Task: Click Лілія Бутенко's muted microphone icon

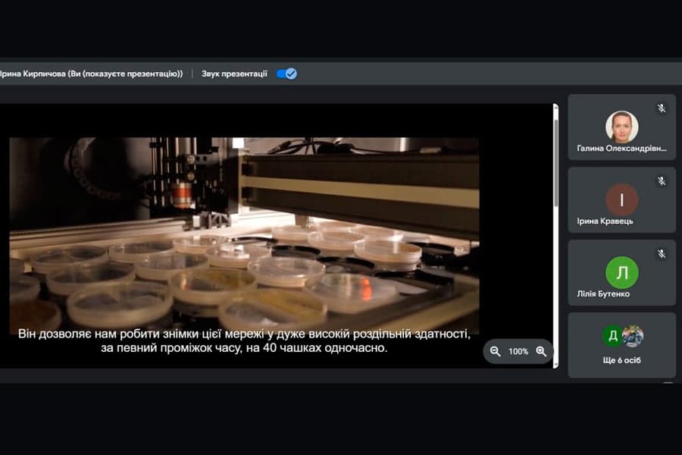Action: coord(661,254)
